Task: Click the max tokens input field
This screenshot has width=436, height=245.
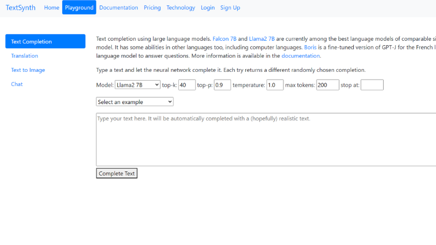Action: pyautogui.click(x=328, y=85)
